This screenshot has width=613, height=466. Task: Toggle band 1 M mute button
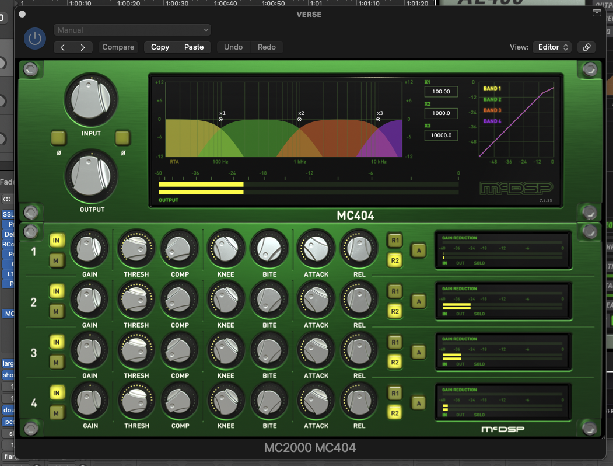coord(57,260)
